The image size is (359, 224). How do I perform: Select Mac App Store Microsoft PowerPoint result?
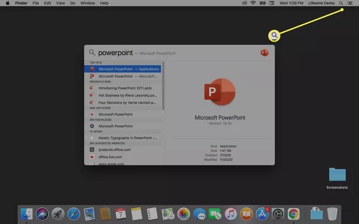123,114
